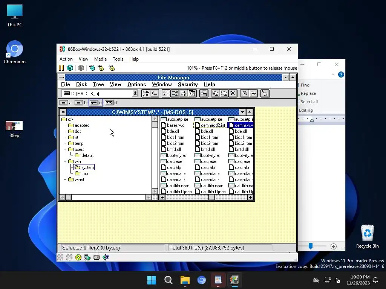
Task: Open help icon in background window
Action: coord(341,75)
